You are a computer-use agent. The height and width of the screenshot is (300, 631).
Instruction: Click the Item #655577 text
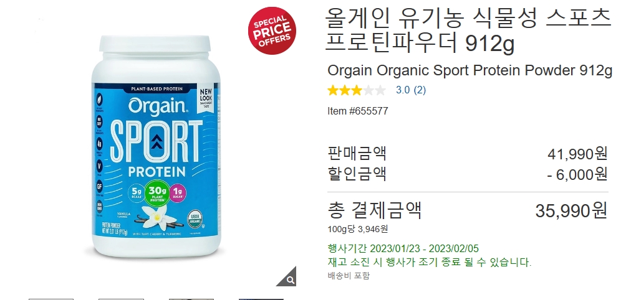point(358,111)
